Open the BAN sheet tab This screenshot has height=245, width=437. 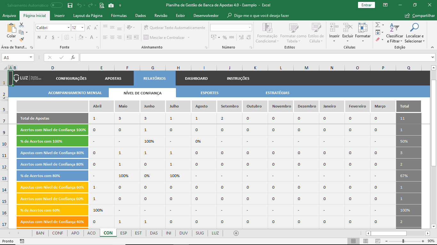click(40, 233)
